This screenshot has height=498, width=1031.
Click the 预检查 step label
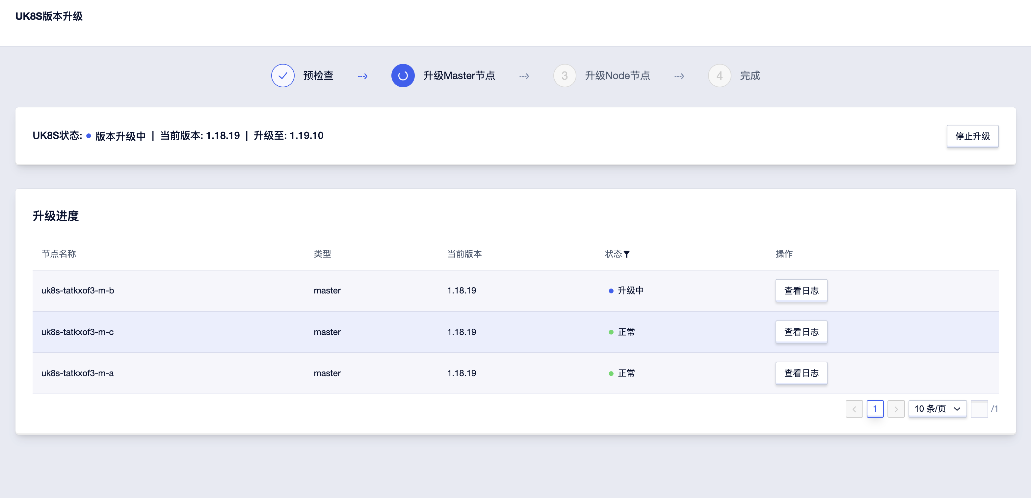318,76
